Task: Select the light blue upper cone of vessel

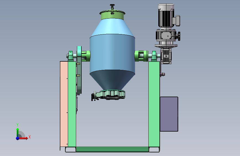Action: pyautogui.click(x=112, y=28)
